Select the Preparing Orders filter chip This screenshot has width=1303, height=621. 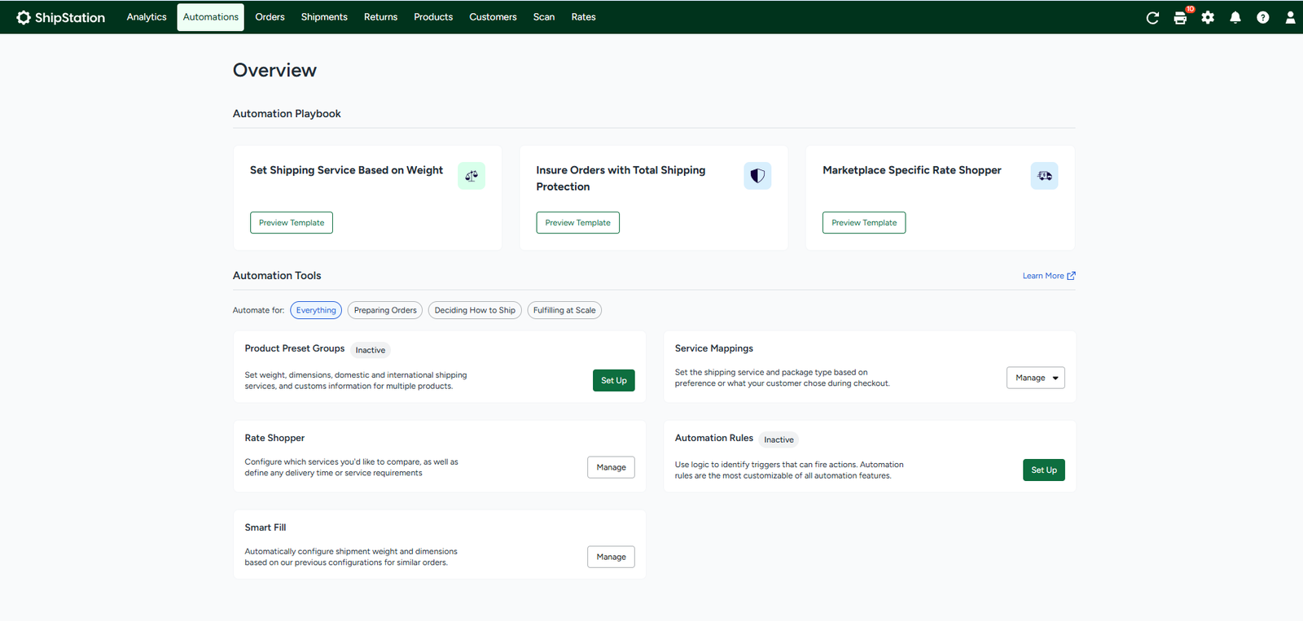(x=385, y=310)
